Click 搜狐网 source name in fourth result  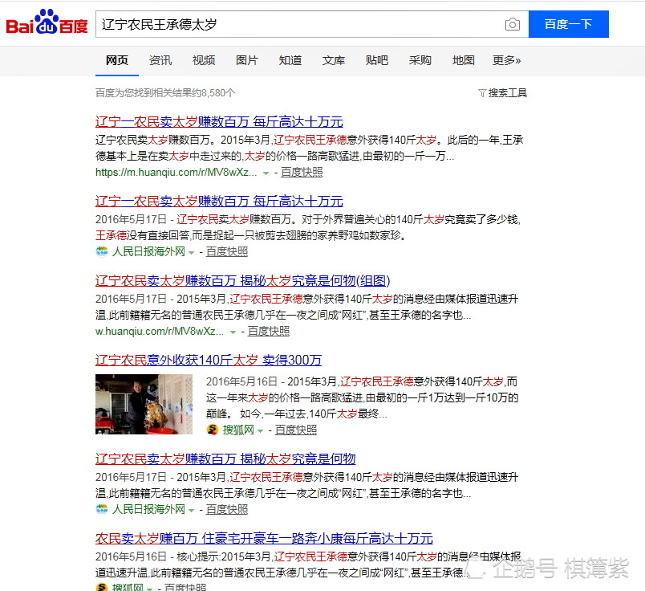coord(238,430)
